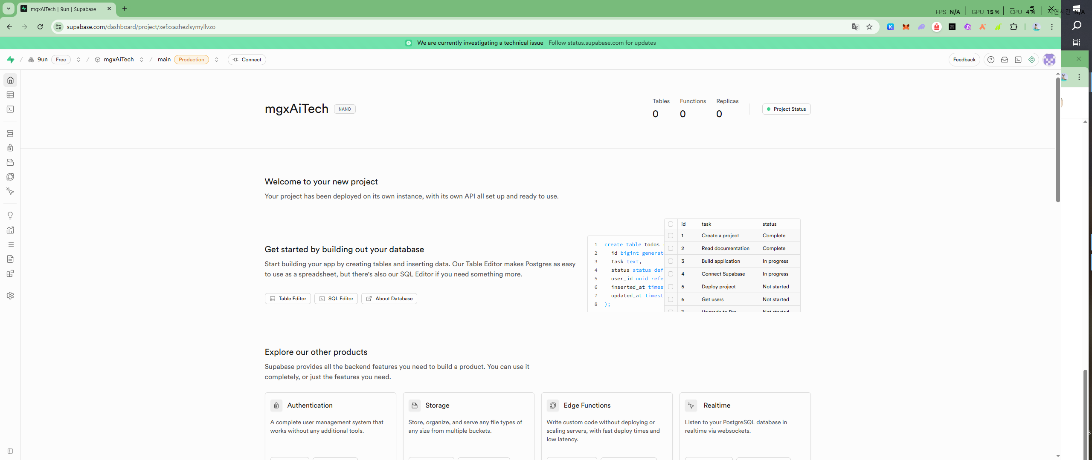Open the AI Assistant diamond icon
1092x460 pixels.
tap(1032, 60)
